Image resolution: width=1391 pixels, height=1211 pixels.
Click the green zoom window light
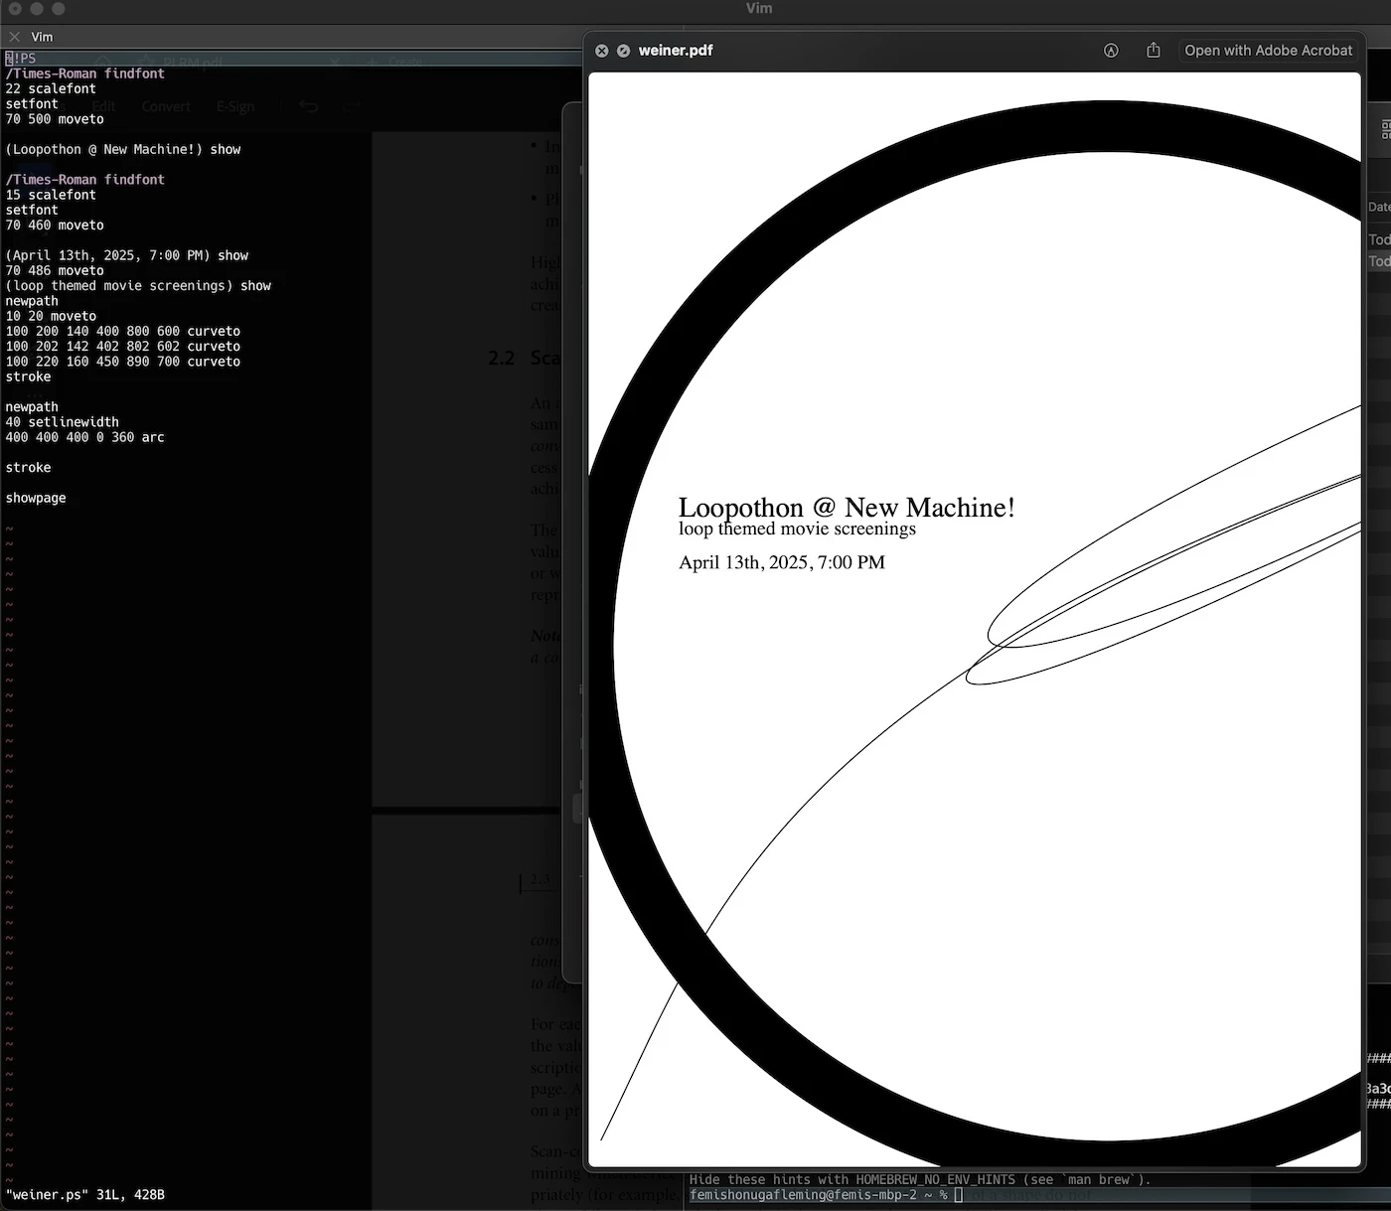click(x=59, y=9)
